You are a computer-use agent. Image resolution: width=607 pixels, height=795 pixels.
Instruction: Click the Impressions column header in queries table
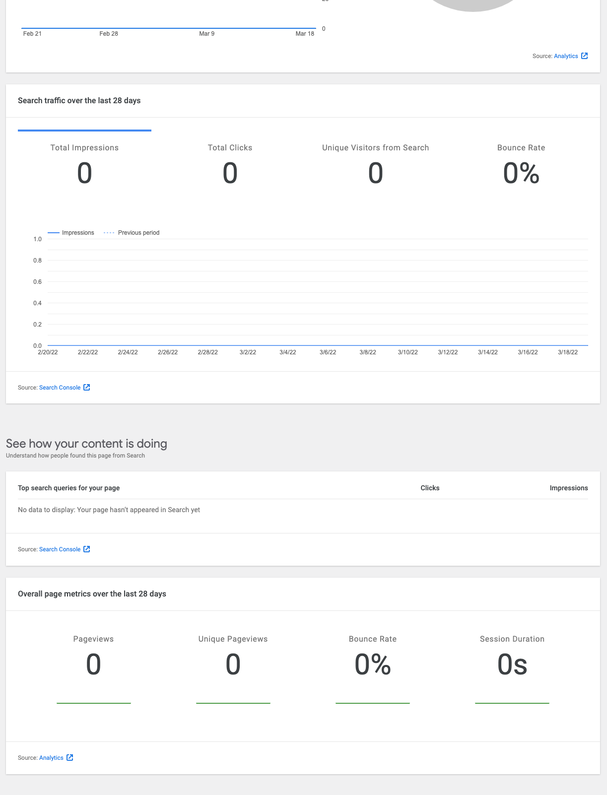coord(569,488)
